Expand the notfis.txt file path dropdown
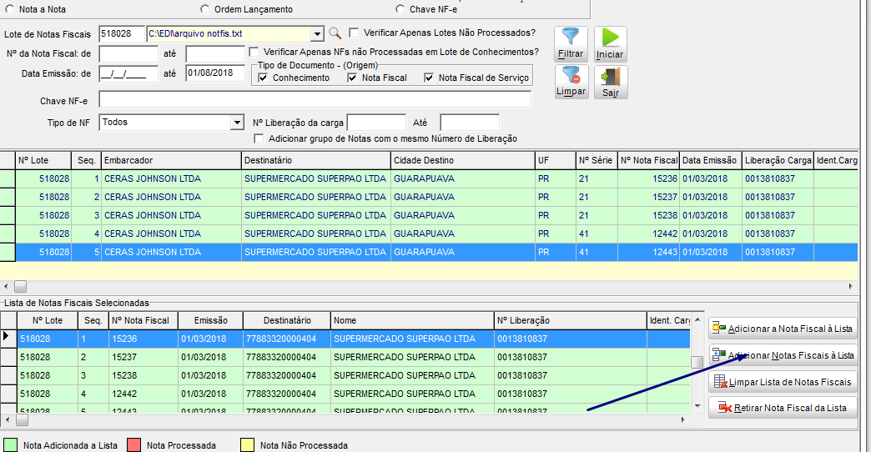 point(317,34)
